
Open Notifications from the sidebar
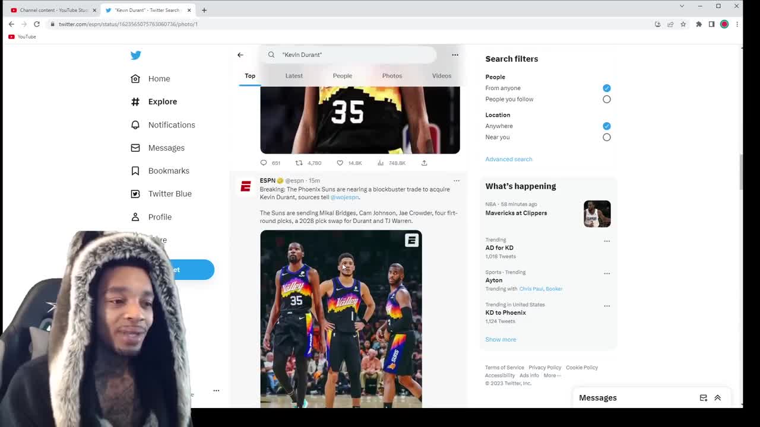point(163,125)
